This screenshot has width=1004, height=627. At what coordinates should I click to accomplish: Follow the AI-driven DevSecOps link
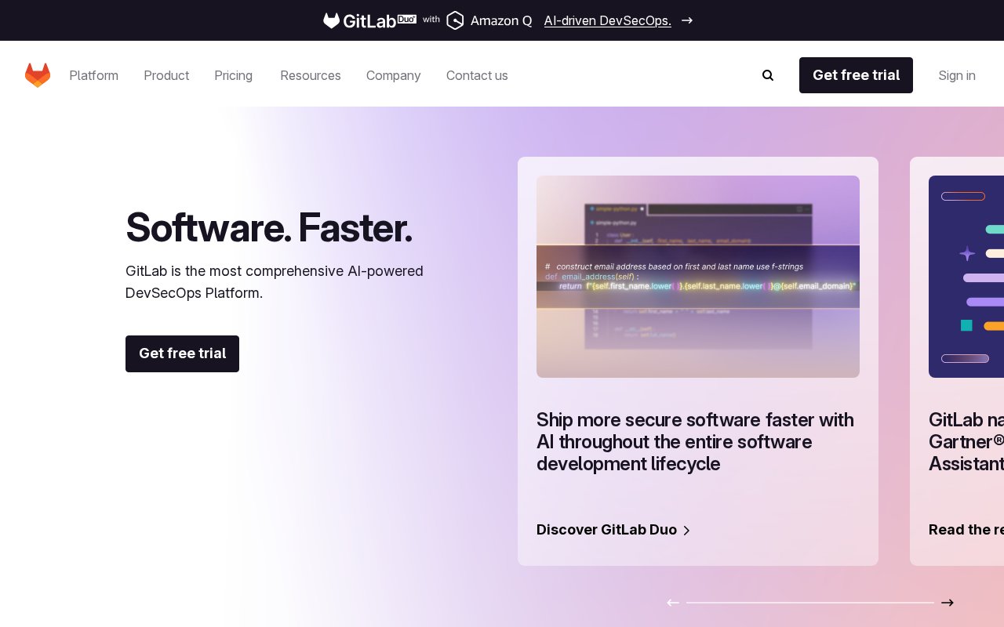click(x=607, y=20)
